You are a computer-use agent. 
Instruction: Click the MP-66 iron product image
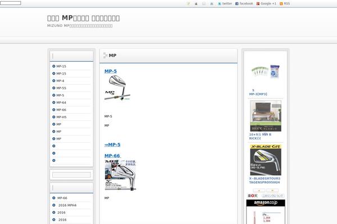pos(120,175)
